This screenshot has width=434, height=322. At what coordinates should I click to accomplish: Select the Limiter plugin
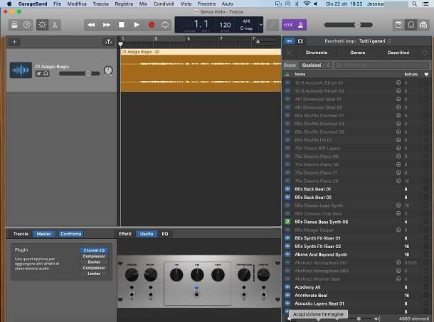pyautogui.click(x=94, y=274)
